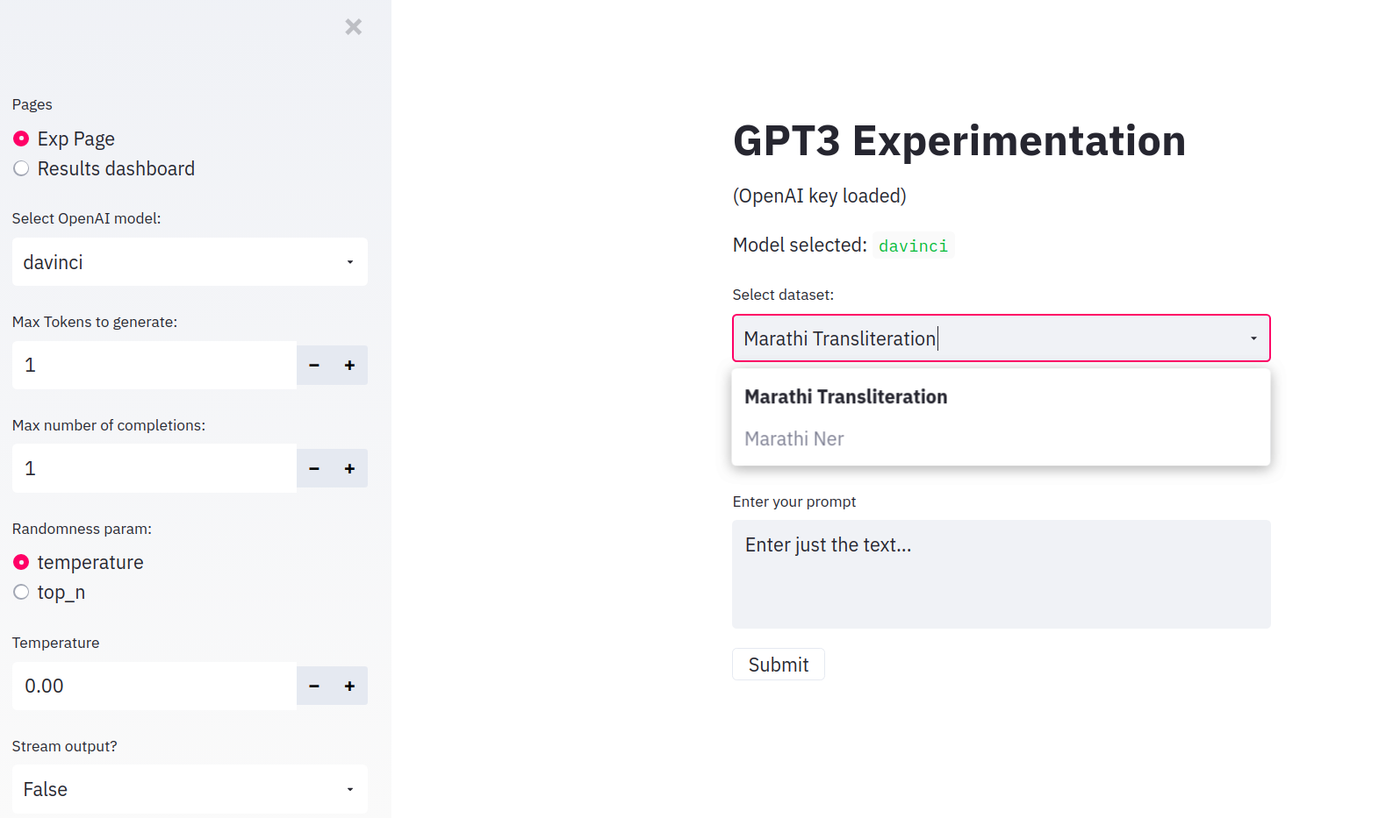This screenshot has width=1386, height=818.
Task: Click the davinci model code label
Action: click(x=913, y=246)
